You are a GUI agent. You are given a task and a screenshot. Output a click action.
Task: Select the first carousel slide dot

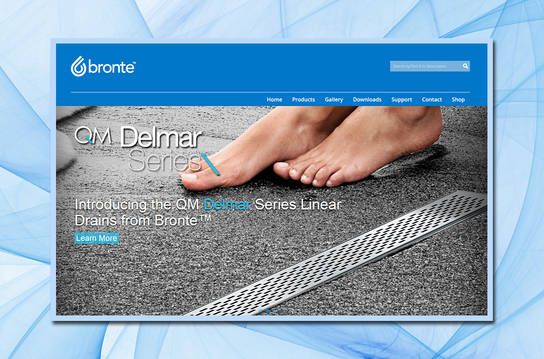pyautogui.click(x=261, y=311)
